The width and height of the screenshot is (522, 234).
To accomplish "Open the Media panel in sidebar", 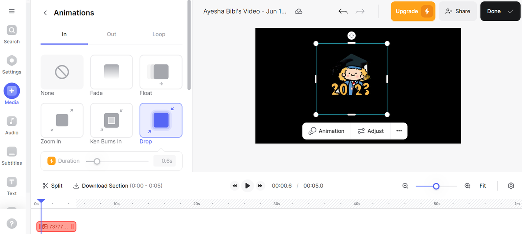I will pos(11,95).
